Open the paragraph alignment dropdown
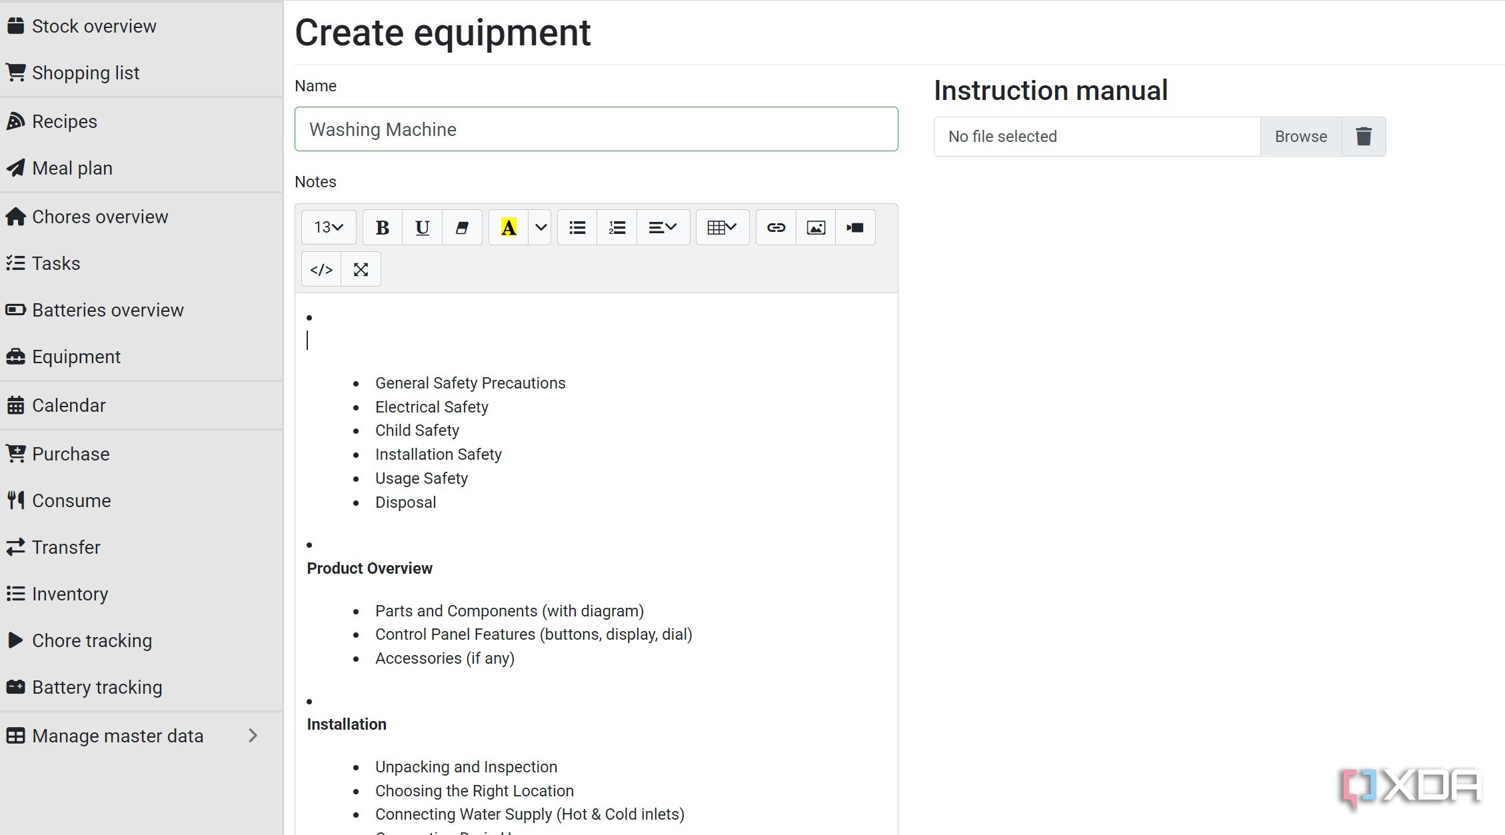 [x=663, y=228]
